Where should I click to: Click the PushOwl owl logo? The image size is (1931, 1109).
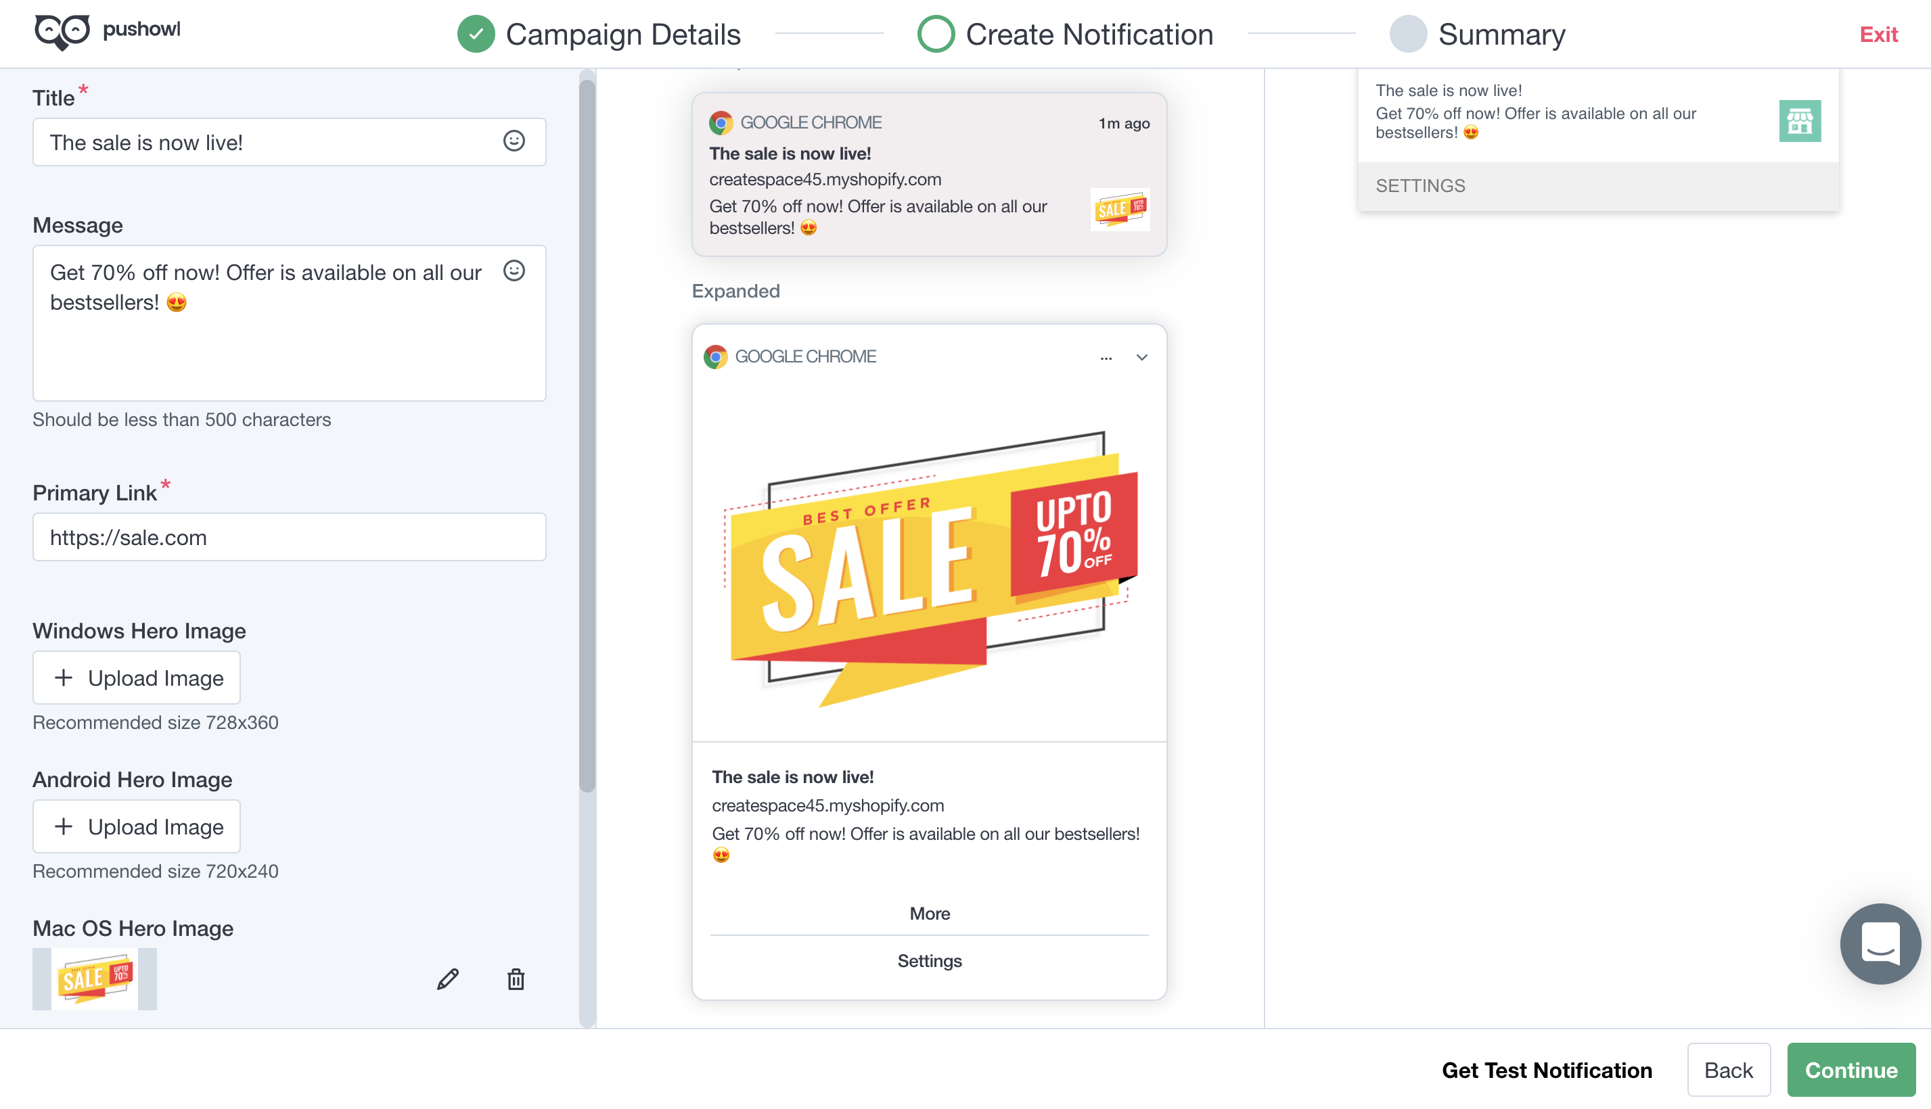point(62,32)
